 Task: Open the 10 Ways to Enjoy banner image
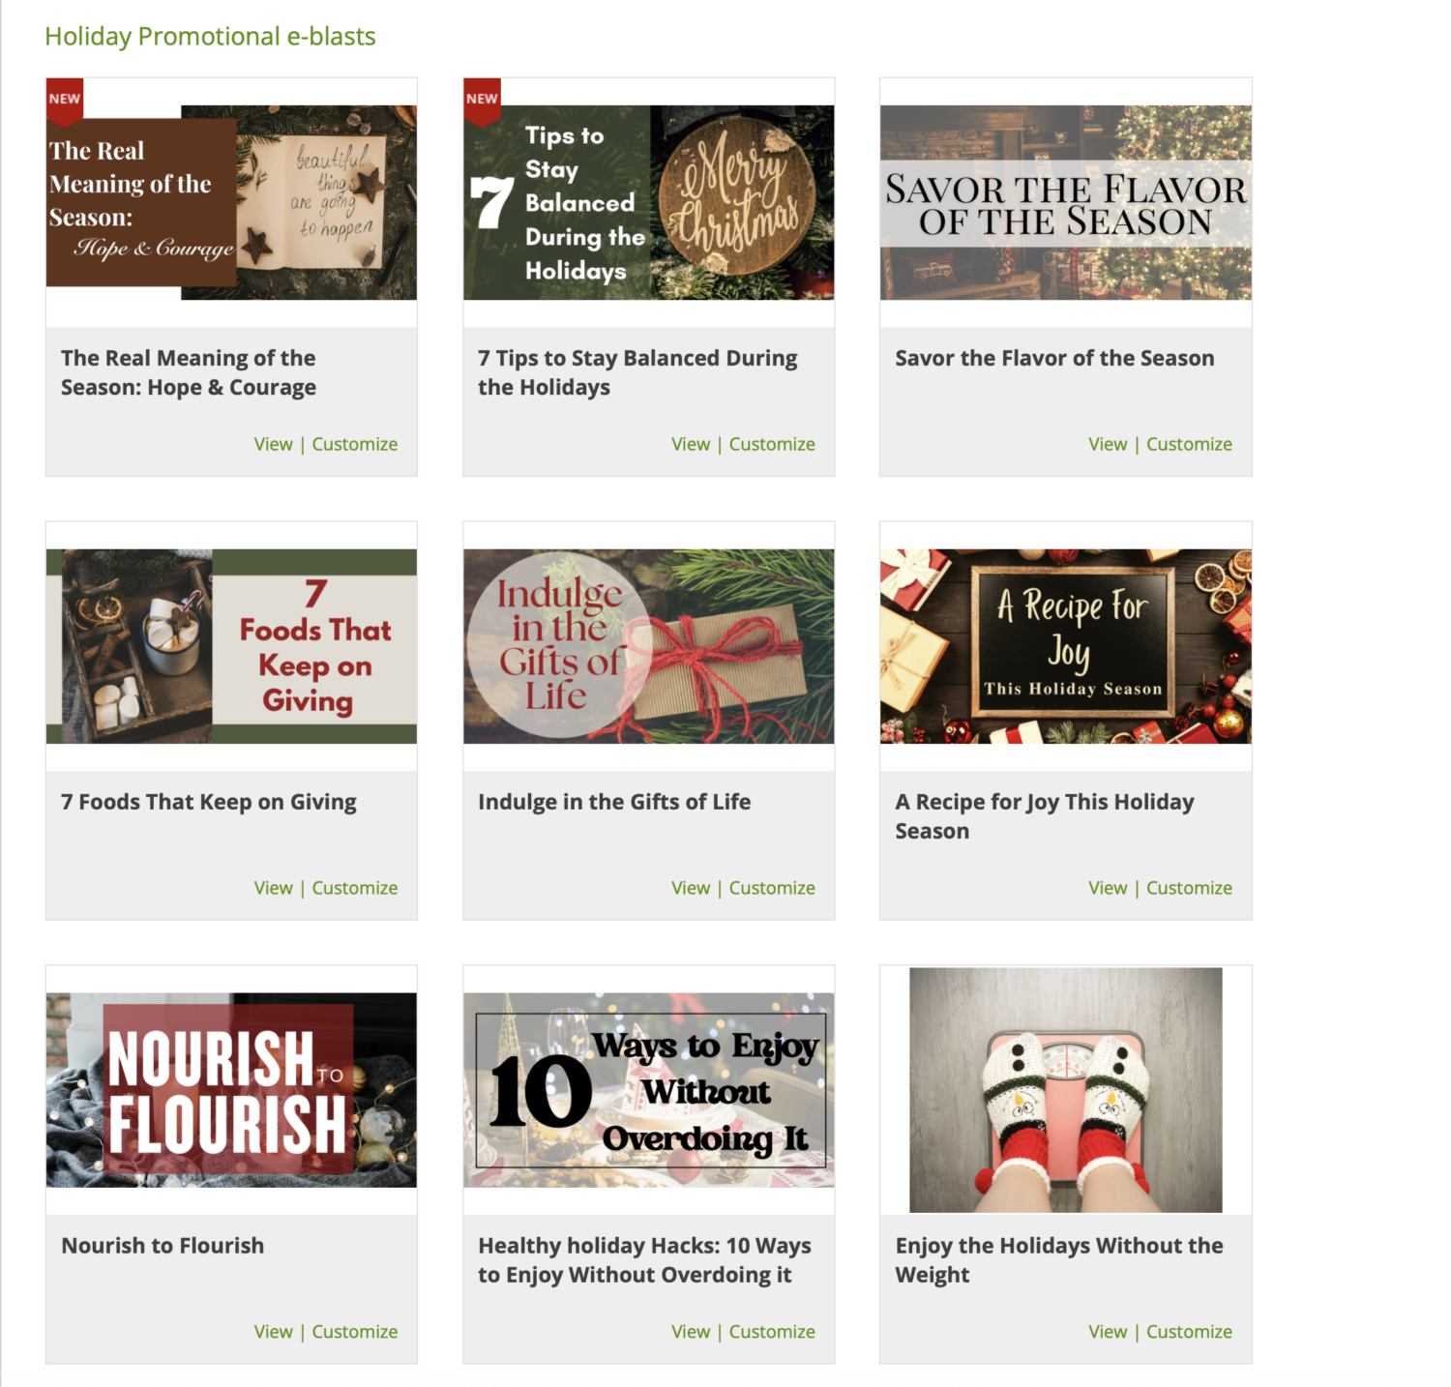[x=648, y=1090]
